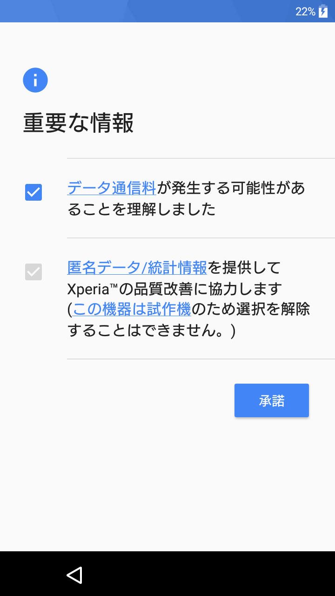Tap the 22% battery percentage
The width and height of the screenshot is (335, 596).
(x=305, y=12)
